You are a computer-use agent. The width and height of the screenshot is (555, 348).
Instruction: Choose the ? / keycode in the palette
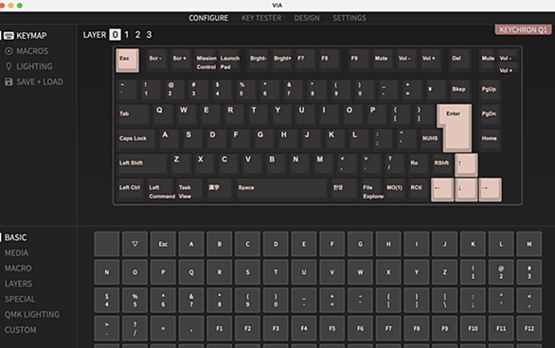(x=134, y=328)
